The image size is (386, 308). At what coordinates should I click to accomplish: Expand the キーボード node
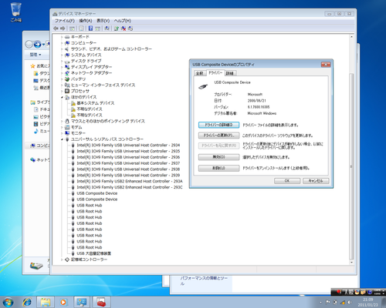tap(62, 37)
